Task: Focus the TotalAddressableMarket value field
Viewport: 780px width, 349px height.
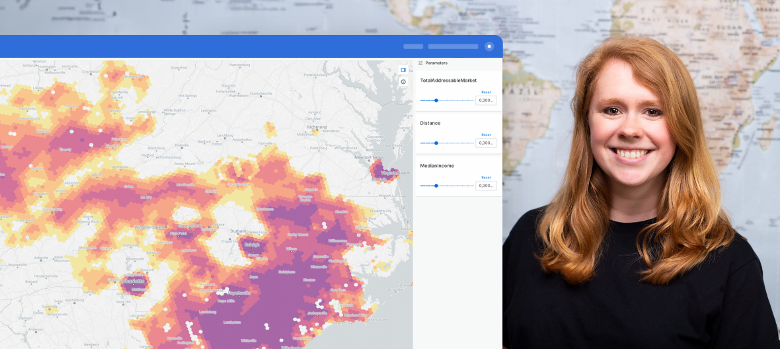Action: pyautogui.click(x=486, y=100)
